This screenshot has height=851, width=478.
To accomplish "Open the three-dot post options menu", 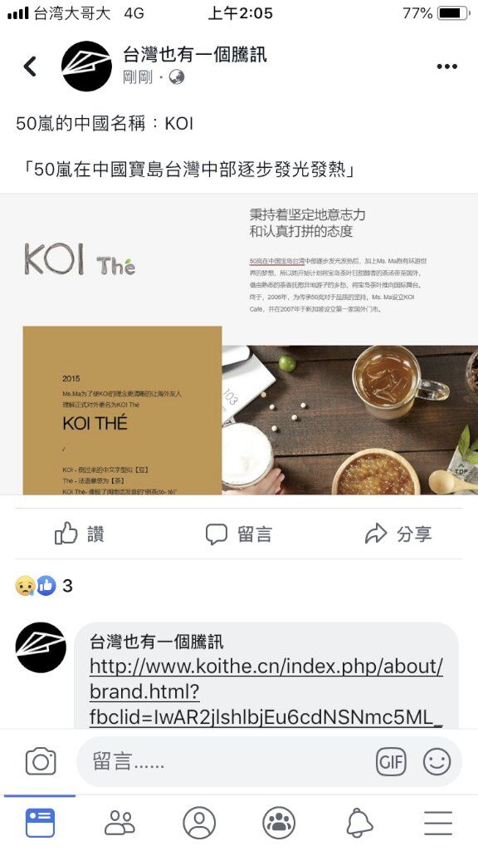I will pyautogui.click(x=446, y=66).
